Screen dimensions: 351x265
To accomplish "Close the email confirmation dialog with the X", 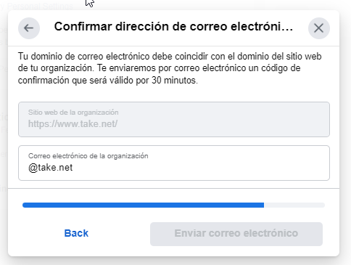I will point(319,28).
